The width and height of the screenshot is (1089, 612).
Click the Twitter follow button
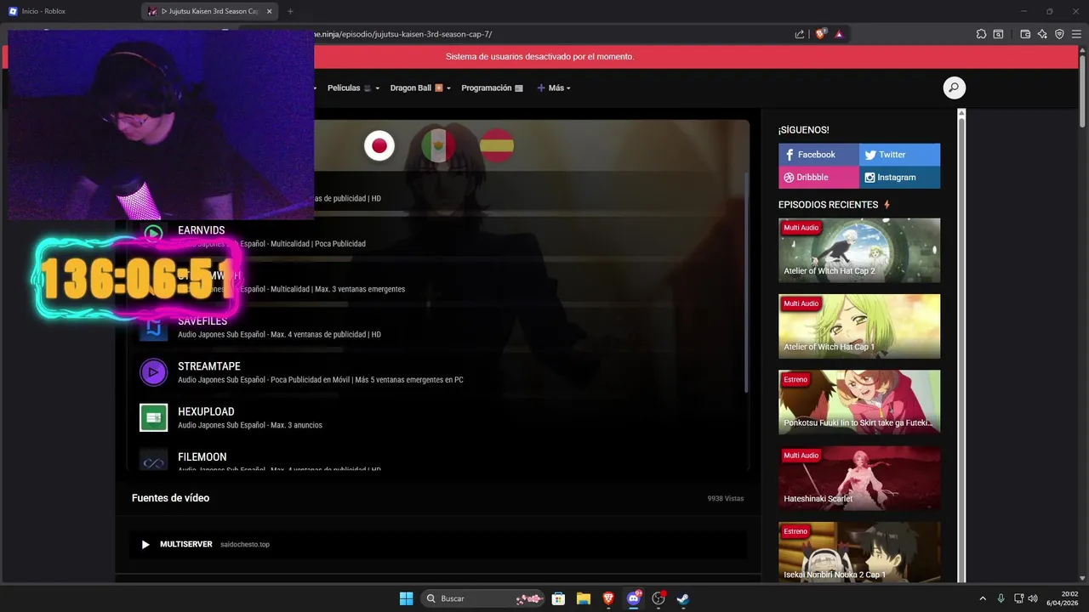pyautogui.click(x=899, y=155)
